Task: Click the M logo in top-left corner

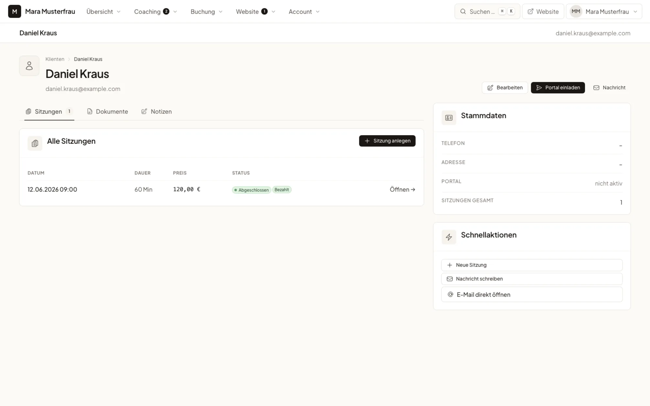Action: point(15,11)
